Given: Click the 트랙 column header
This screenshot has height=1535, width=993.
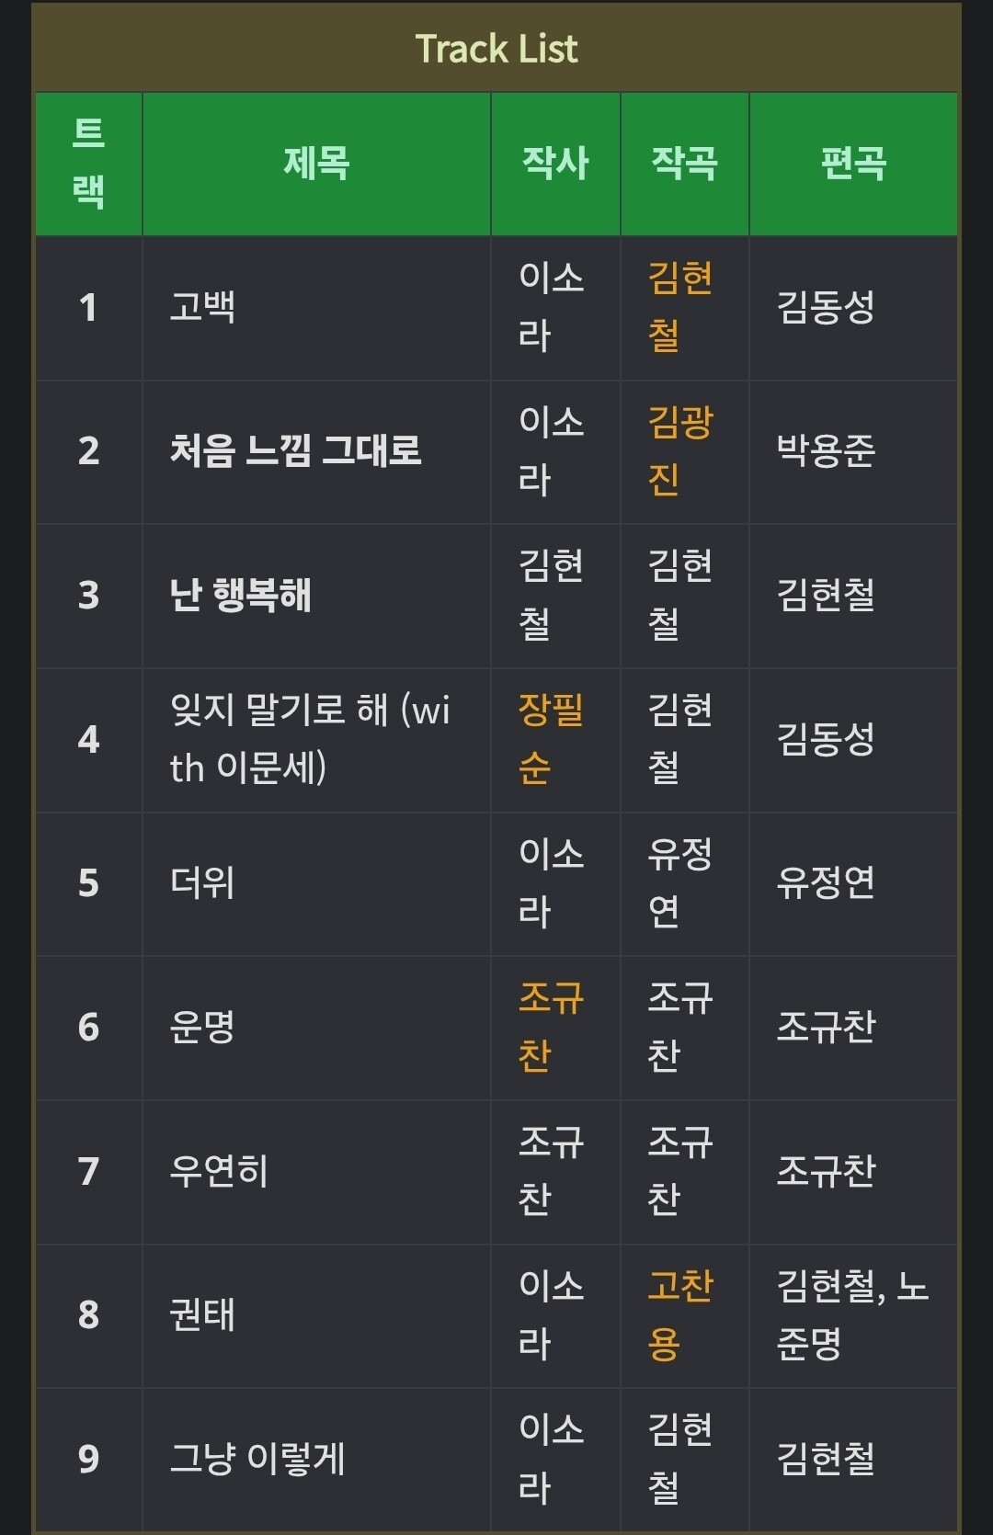Looking at the screenshot, I should pyautogui.click(x=88, y=164).
